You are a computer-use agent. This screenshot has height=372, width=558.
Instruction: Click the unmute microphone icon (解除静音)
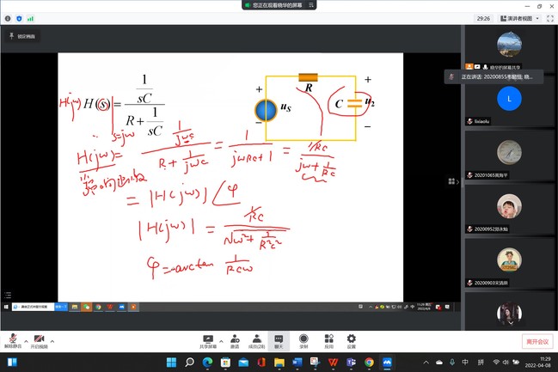(14, 338)
